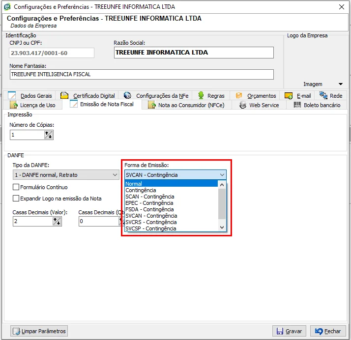This screenshot has height=340, width=351.
Task: Open the Rede tab
Action: coord(331,95)
